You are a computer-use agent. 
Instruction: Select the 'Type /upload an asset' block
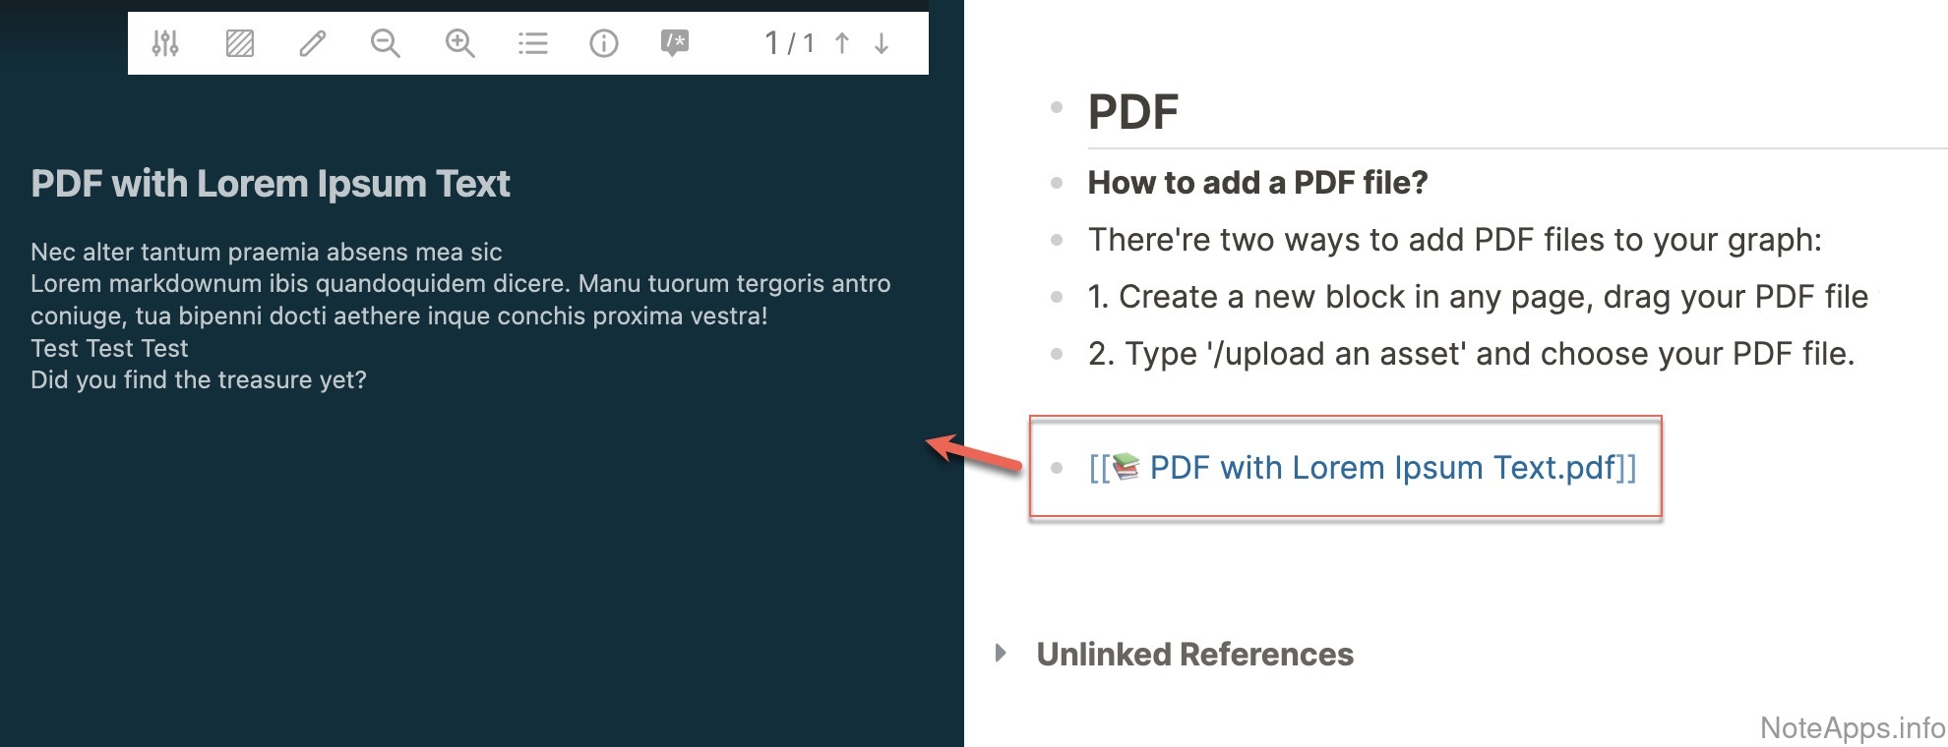coord(1471,354)
